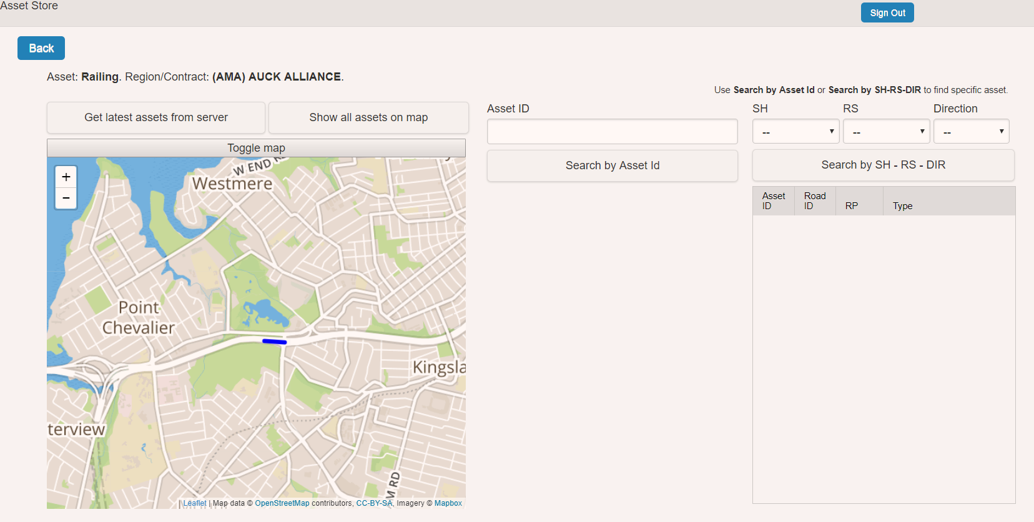Viewport: 1034px width, 522px height.
Task: Click the Back button
Action: [x=41, y=48]
